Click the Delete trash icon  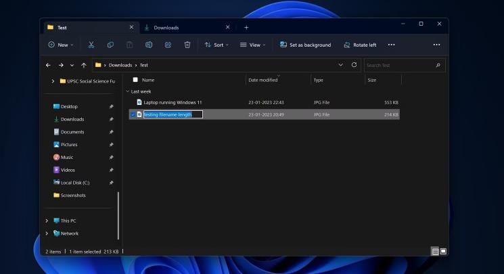coord(187,45)
